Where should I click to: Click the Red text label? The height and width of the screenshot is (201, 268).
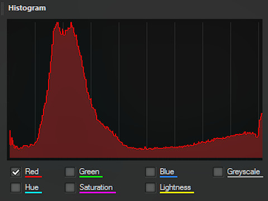(32, 171)
